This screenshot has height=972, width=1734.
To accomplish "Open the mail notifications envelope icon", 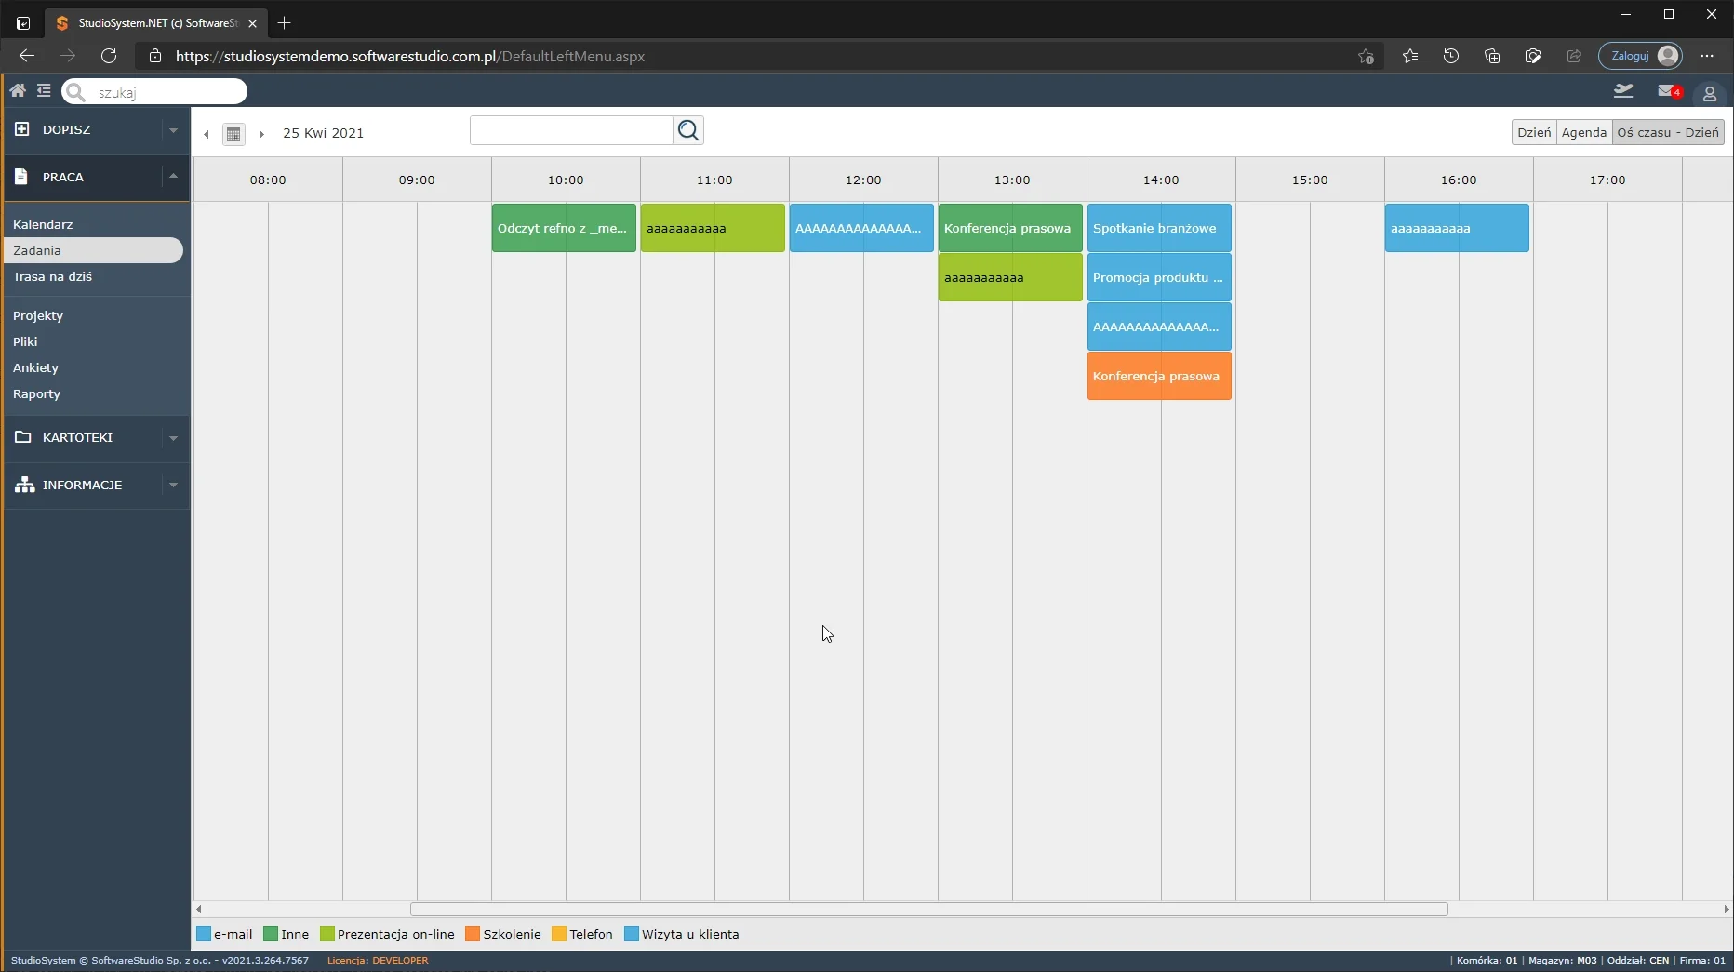I will point(1666,91).
